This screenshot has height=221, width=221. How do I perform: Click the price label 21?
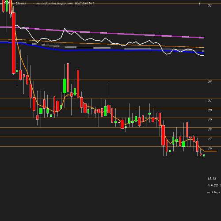[210, 101]
